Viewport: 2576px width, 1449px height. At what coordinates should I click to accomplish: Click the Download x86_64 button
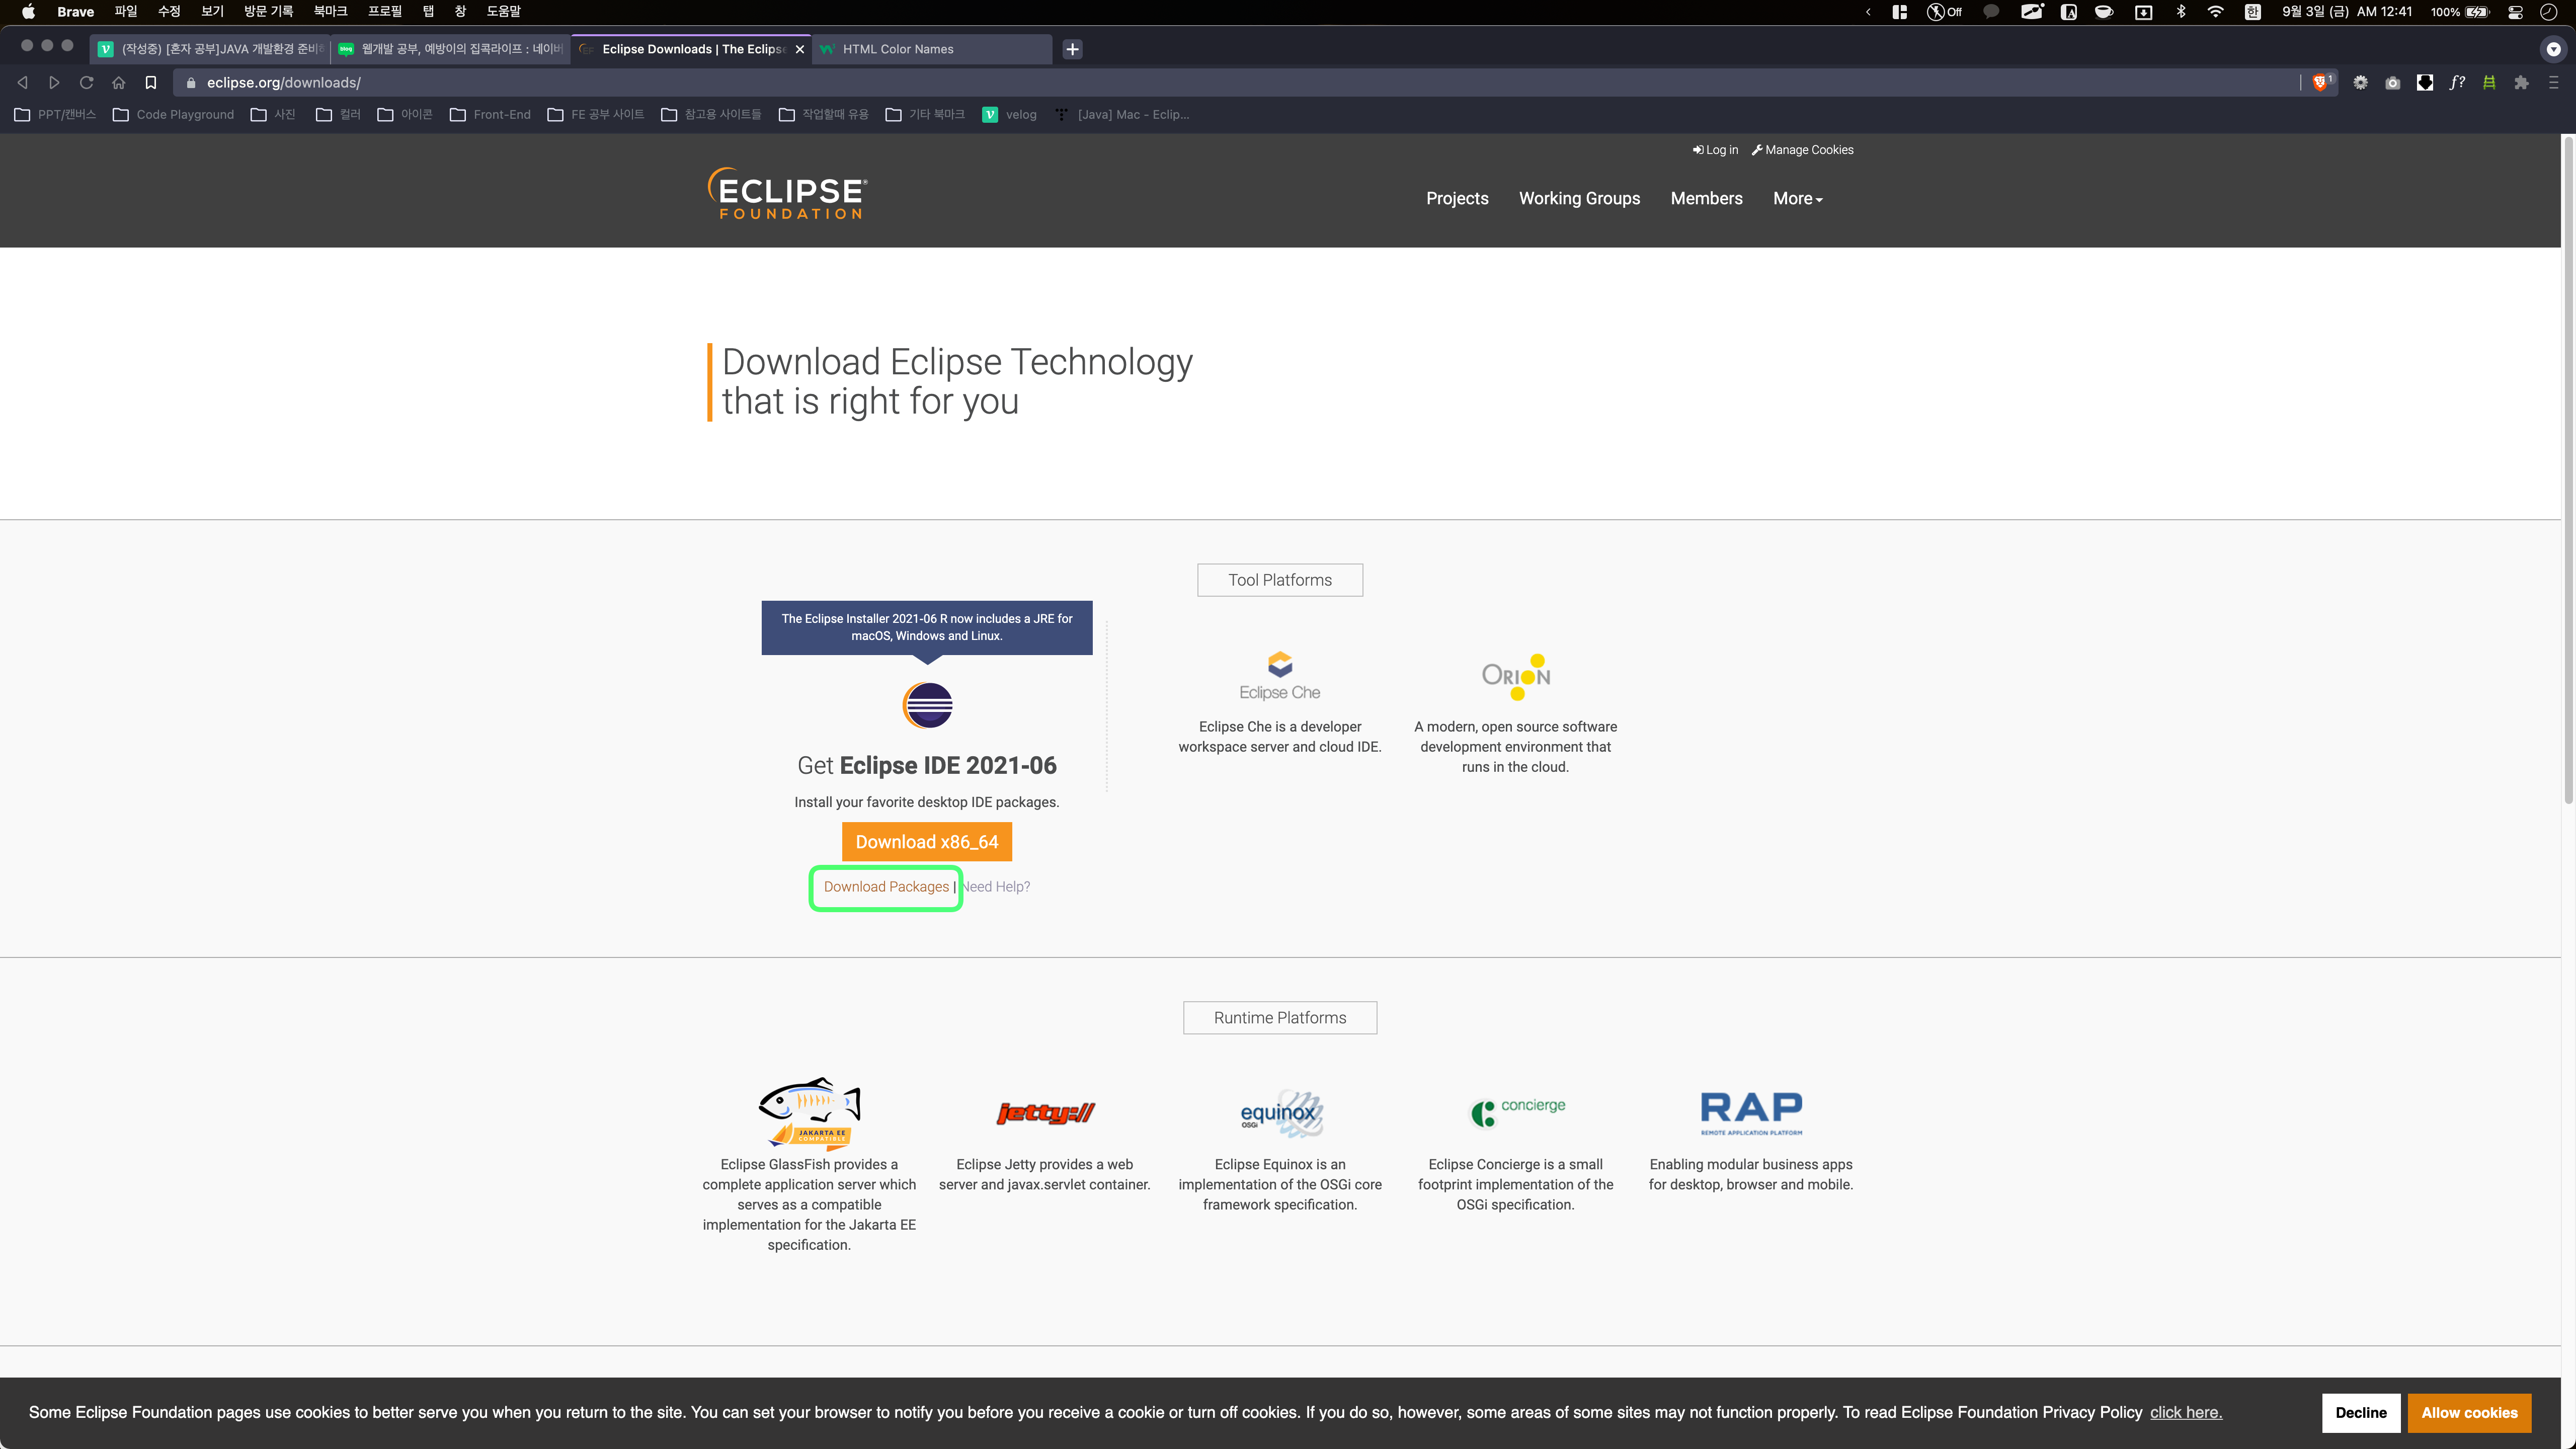tap(926, 841)
